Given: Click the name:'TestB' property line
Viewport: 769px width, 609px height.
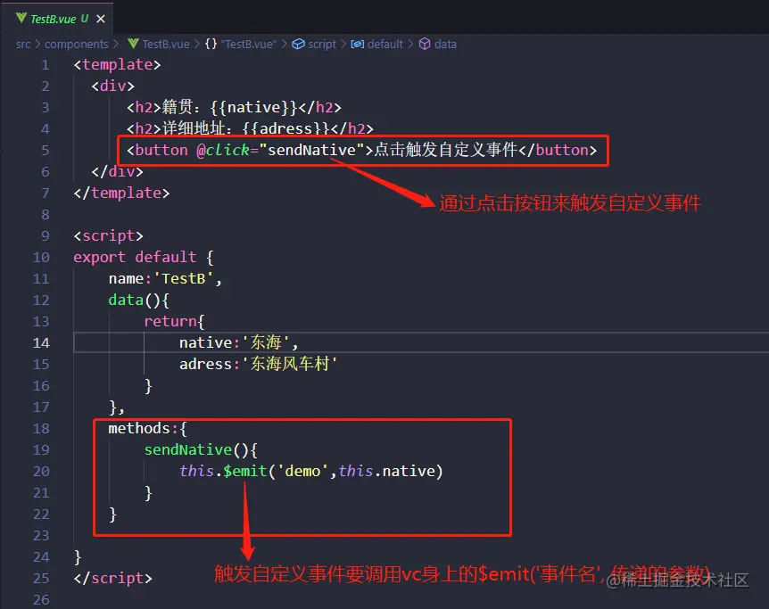Looking at the screenshot, I should (165, 278).
